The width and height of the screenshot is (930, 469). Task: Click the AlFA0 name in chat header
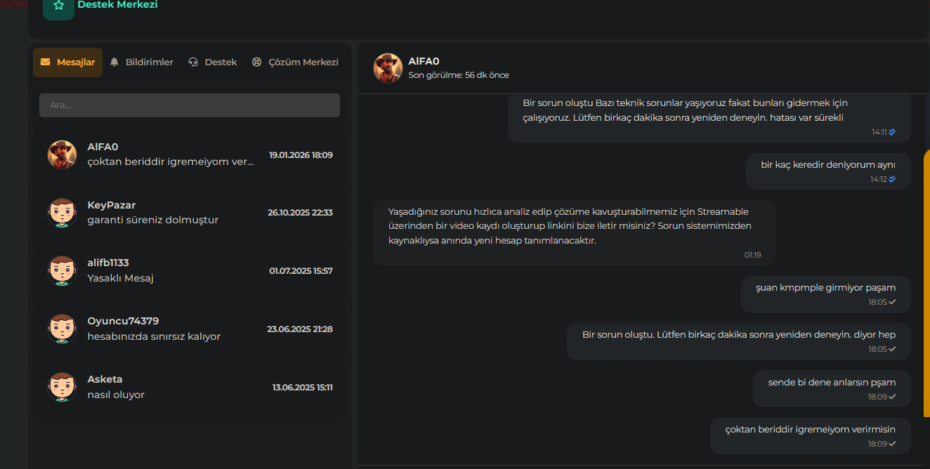coord(424,62)
